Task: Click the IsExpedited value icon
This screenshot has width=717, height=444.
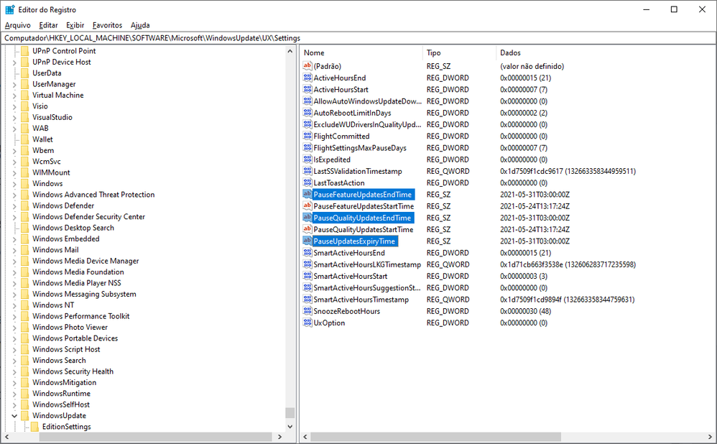Action: tap(307, 159)
